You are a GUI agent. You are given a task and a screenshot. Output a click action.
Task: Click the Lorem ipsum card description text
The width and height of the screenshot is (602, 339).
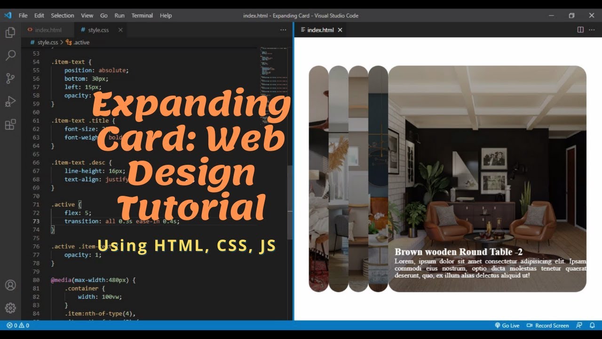[491, 268]
